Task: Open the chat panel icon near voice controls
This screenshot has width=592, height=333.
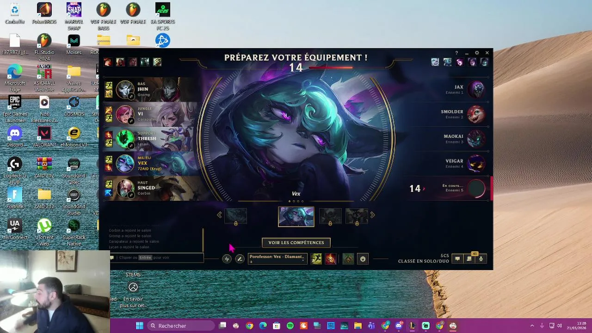Action: pyautogui.click(x=457, y=259)
